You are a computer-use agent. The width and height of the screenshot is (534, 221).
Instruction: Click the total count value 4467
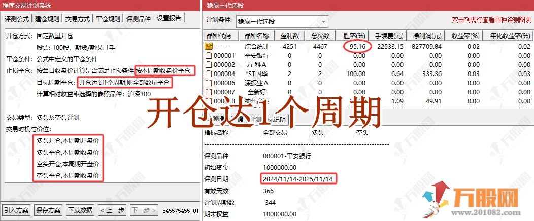tap(320, 46)
